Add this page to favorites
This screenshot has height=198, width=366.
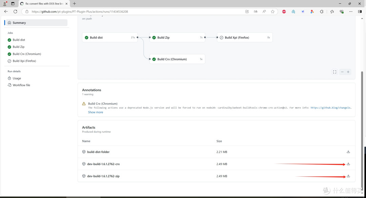click(x=272, y=12)
